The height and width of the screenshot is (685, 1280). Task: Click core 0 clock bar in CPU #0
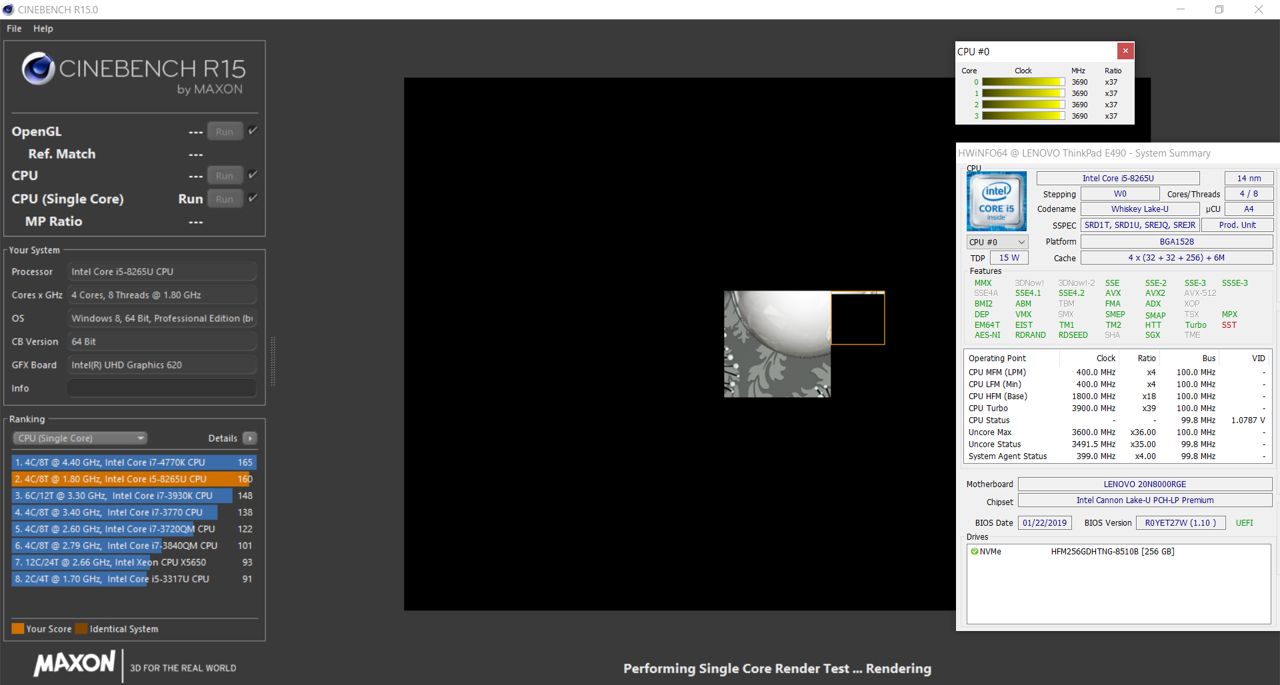[x=1023, y=82]
